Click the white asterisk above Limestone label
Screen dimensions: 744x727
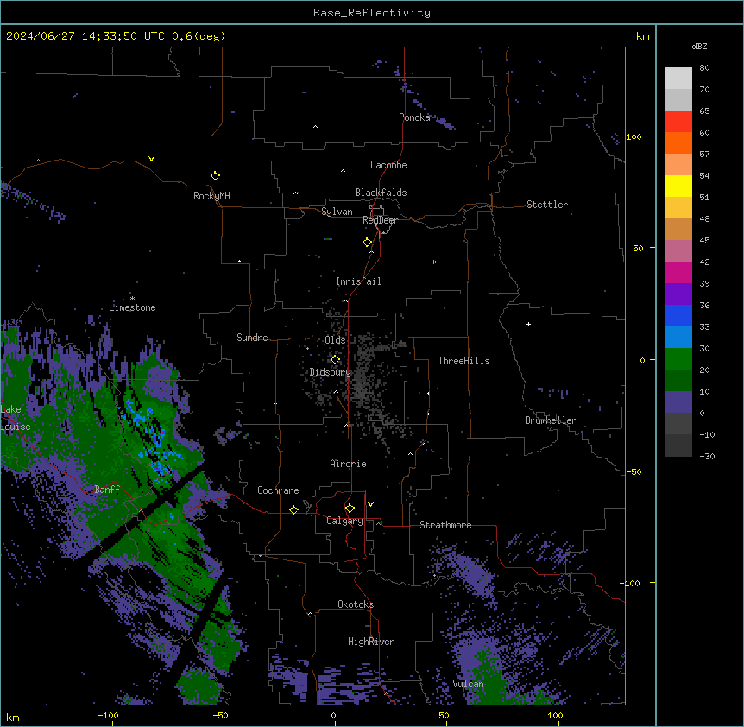(x=132, y=299)
